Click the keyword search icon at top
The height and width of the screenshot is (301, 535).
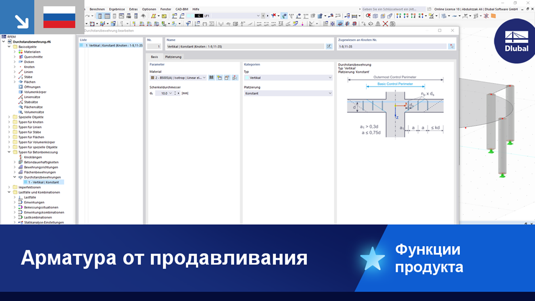429,9
